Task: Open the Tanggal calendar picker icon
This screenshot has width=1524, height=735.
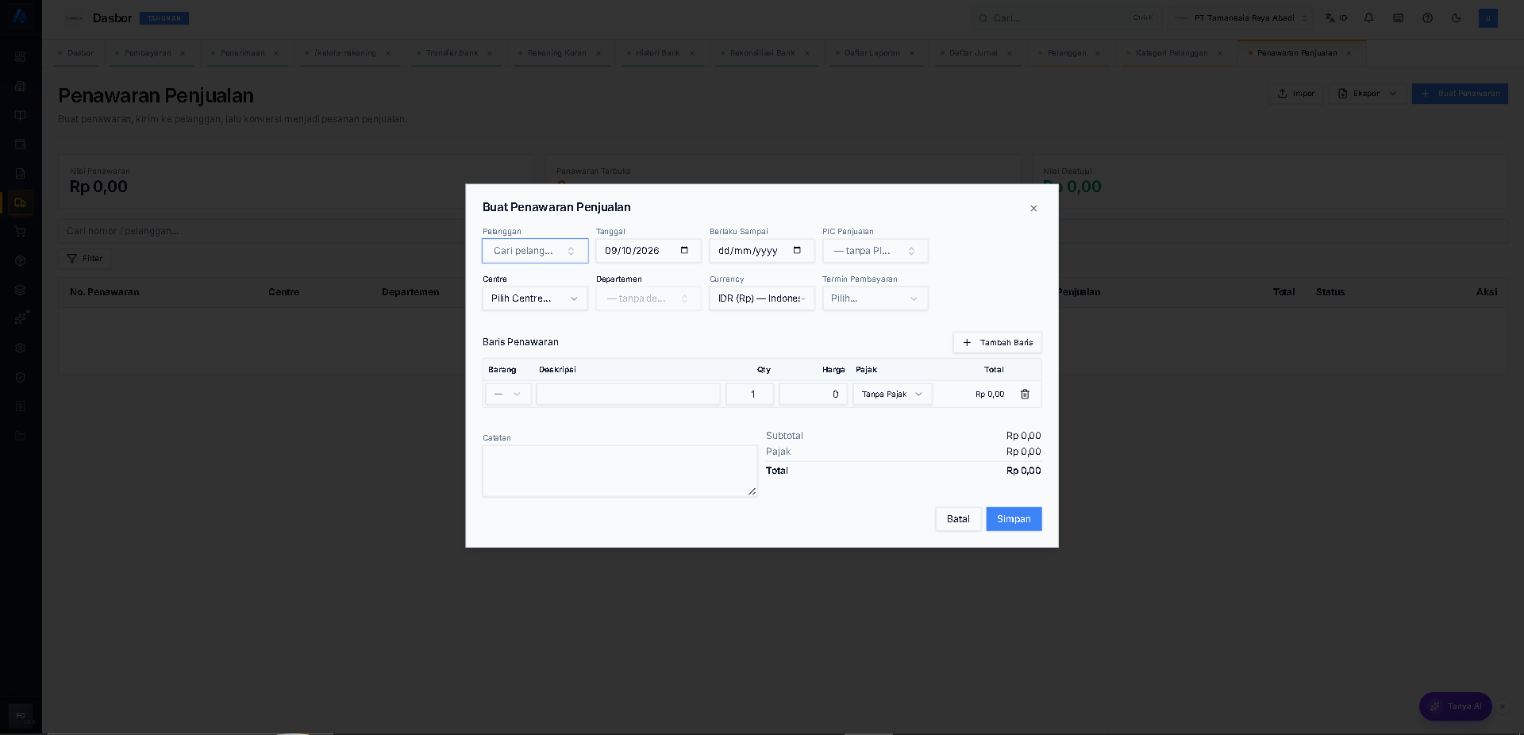Action: click(x=684, y=251)
